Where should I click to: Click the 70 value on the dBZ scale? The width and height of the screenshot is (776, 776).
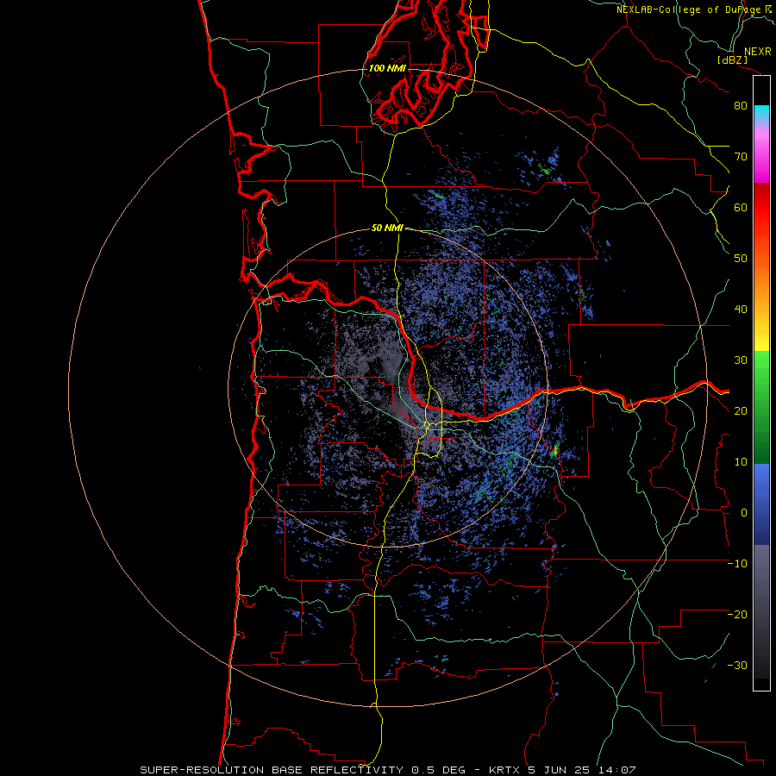pos(741,157)
